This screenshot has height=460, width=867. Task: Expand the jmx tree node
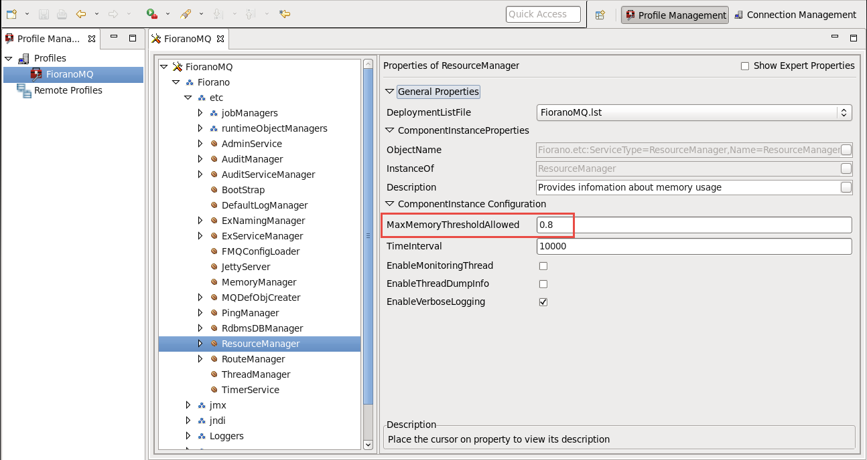[188, 405]
